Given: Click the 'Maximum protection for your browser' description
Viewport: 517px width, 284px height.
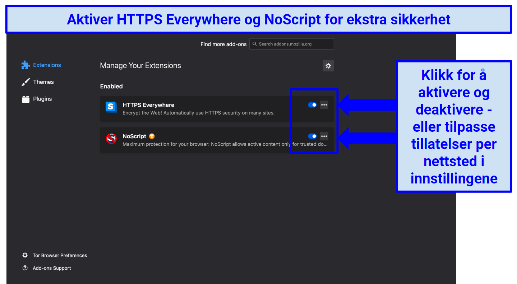Looking at the screenshot, I should pos(225,144).
